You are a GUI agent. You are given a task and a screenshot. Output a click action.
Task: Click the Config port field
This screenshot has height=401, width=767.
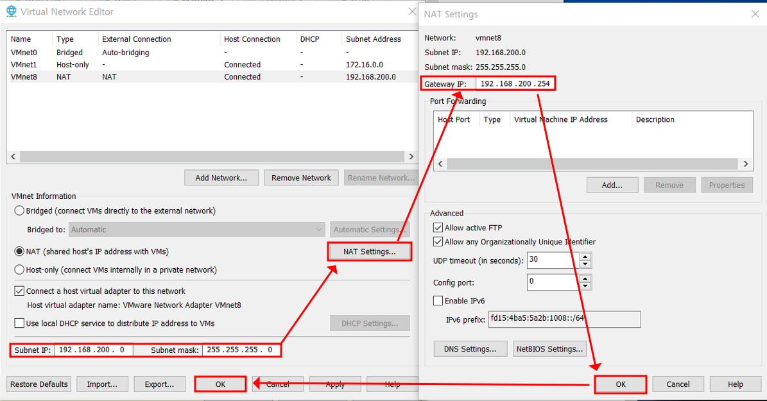click(x=553, y=282)
